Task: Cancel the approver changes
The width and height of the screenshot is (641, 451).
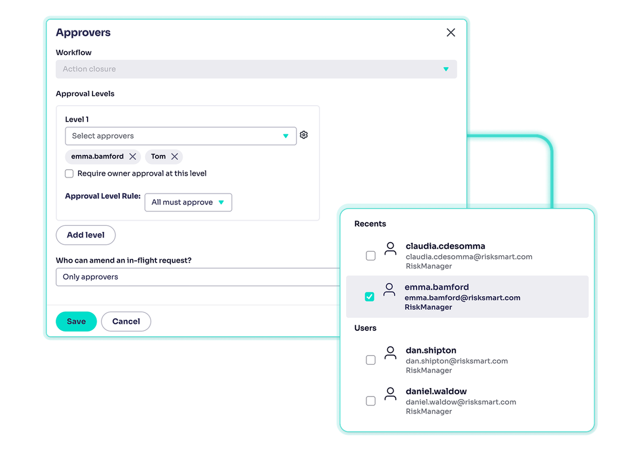Action: coord(126,321)
